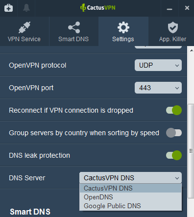Open the OpenVPN protocol UDP dropdown
This screenshot has height=217, width=194.
158,65
